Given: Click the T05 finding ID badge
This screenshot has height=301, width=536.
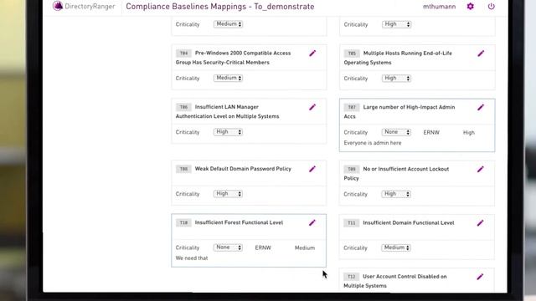Looking at the screenshot, I should click(352, 54).
